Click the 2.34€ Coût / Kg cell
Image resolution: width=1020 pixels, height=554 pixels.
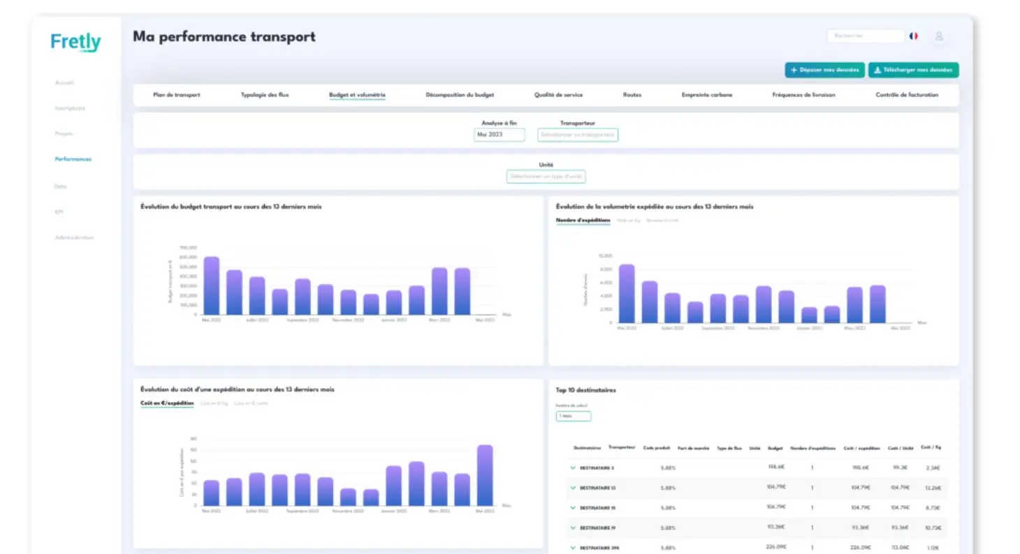point(933,468)
